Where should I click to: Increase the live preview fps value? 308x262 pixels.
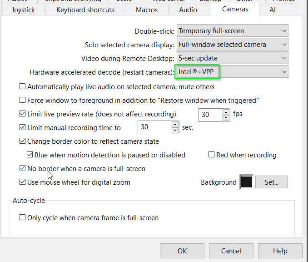click(226, 112)
